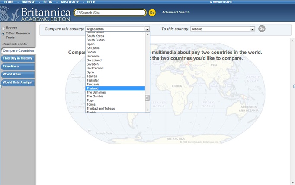Click the dropdown list scroll down arrow
The height and width of the screenshot is (185, 295).
click(147, 110)
